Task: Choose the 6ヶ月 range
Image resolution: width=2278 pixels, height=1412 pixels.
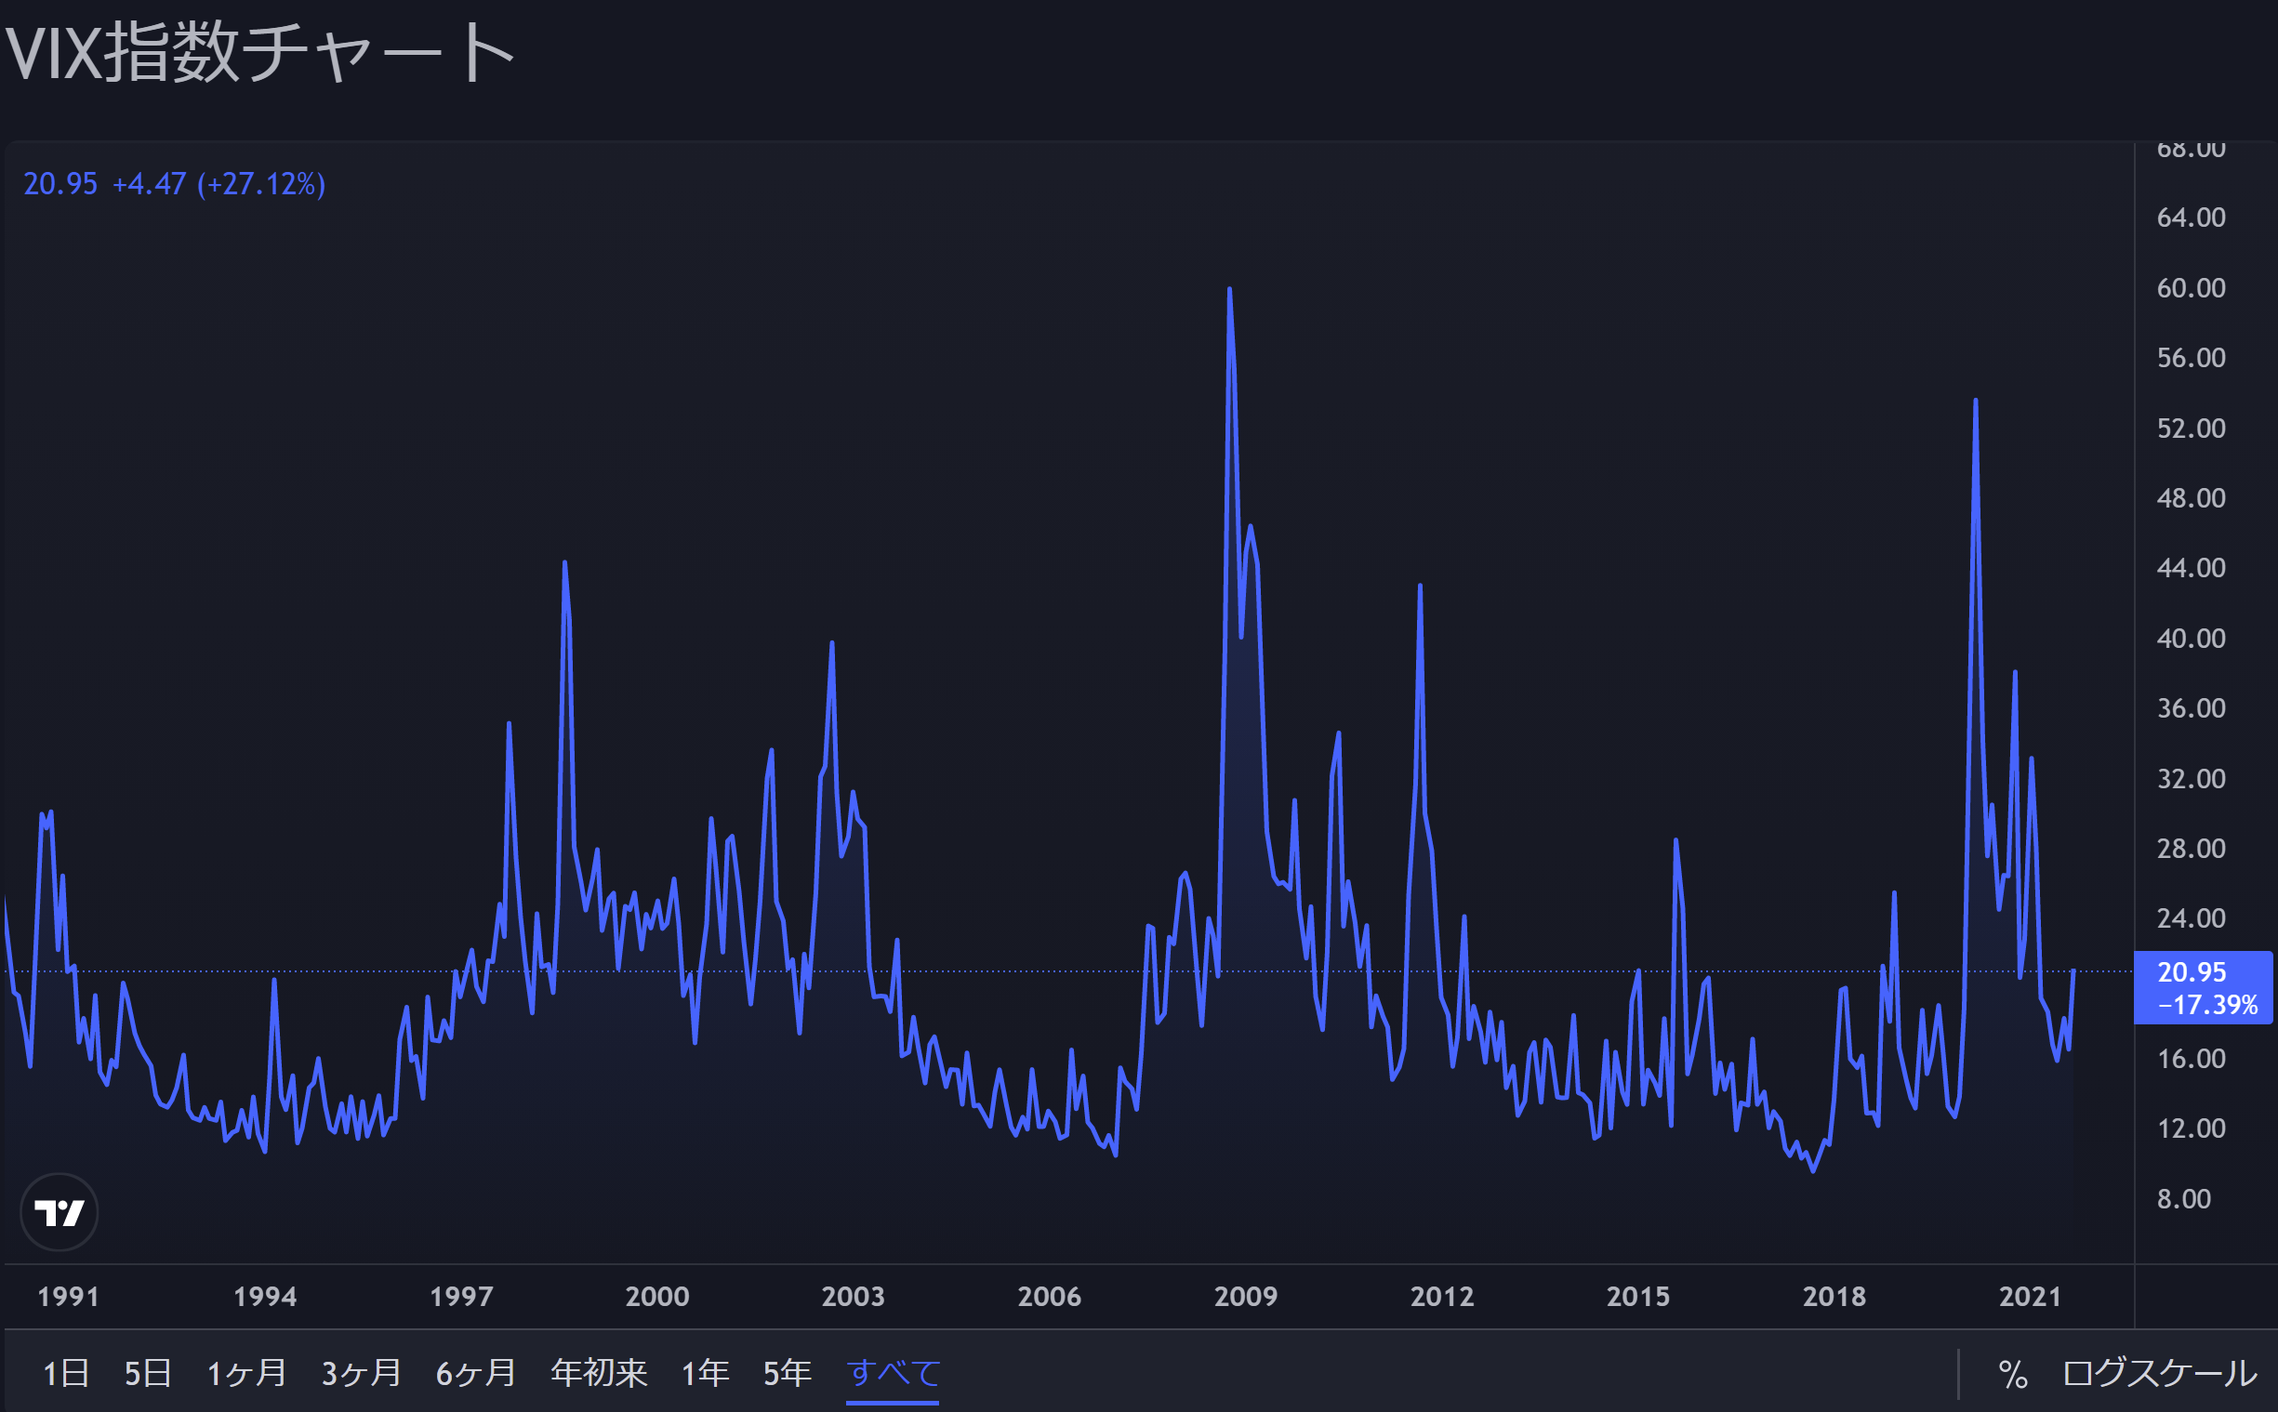Action: coord(476,1373)
